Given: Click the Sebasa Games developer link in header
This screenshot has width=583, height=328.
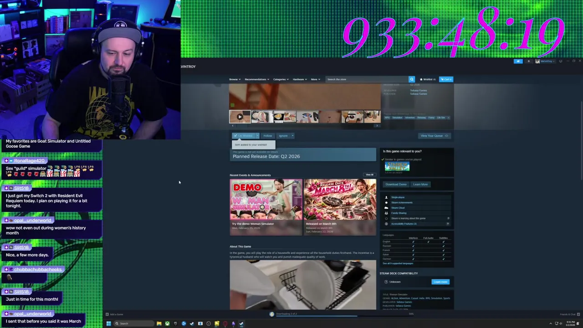Looking at the screenshot, I should click(419, 90).
